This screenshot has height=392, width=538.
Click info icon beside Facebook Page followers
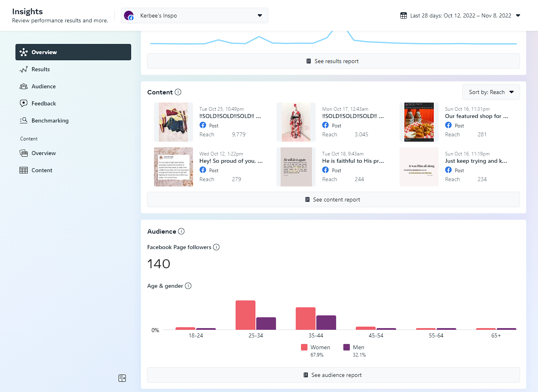click(216, 247)
